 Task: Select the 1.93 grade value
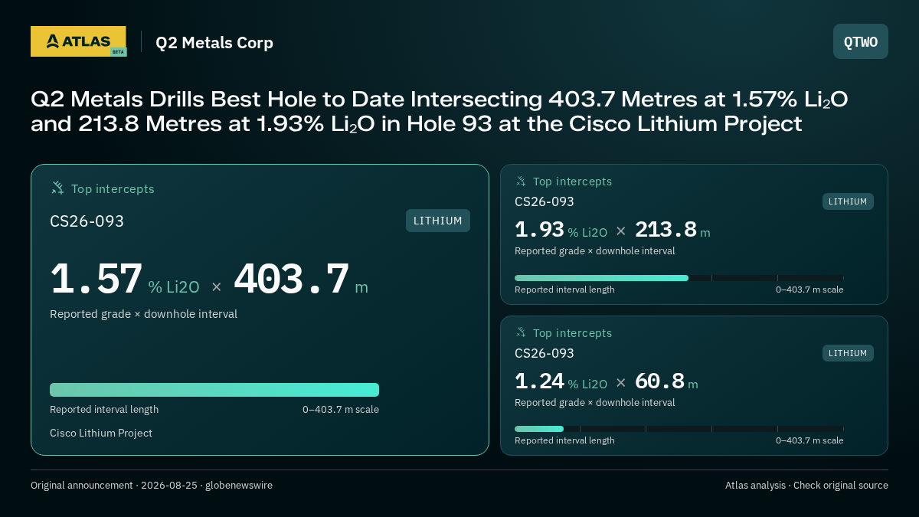(x=539, y=230)
